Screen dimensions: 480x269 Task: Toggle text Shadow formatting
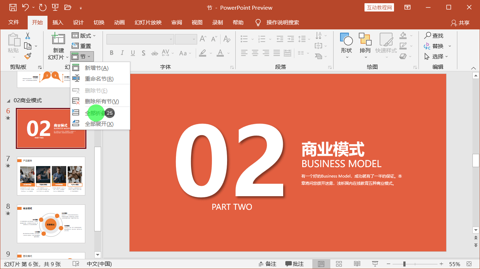[x=143, y=53]
